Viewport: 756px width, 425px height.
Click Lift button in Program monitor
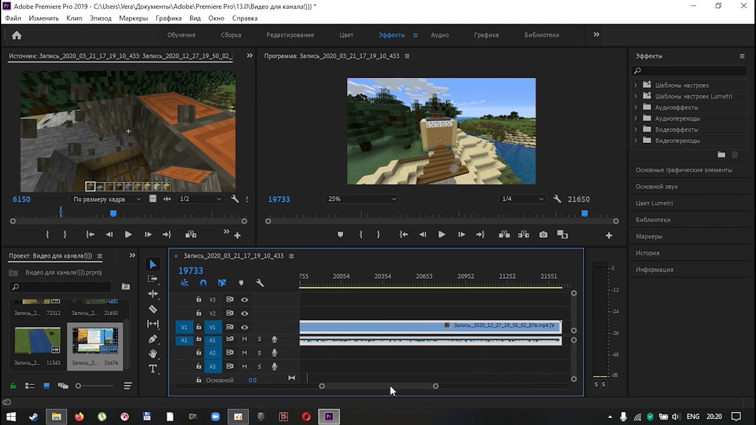point(504,234)
